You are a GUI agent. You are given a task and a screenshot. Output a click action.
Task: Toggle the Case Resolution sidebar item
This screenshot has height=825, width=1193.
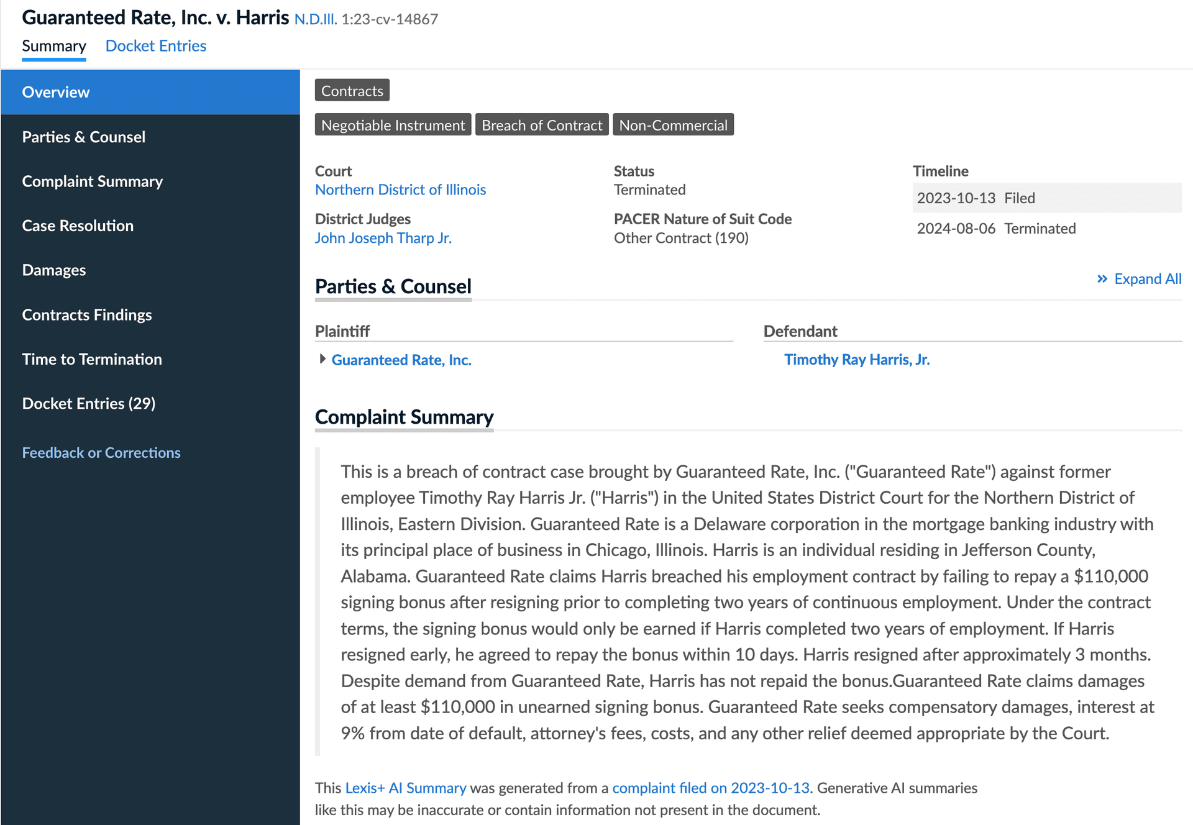[77, 225]
